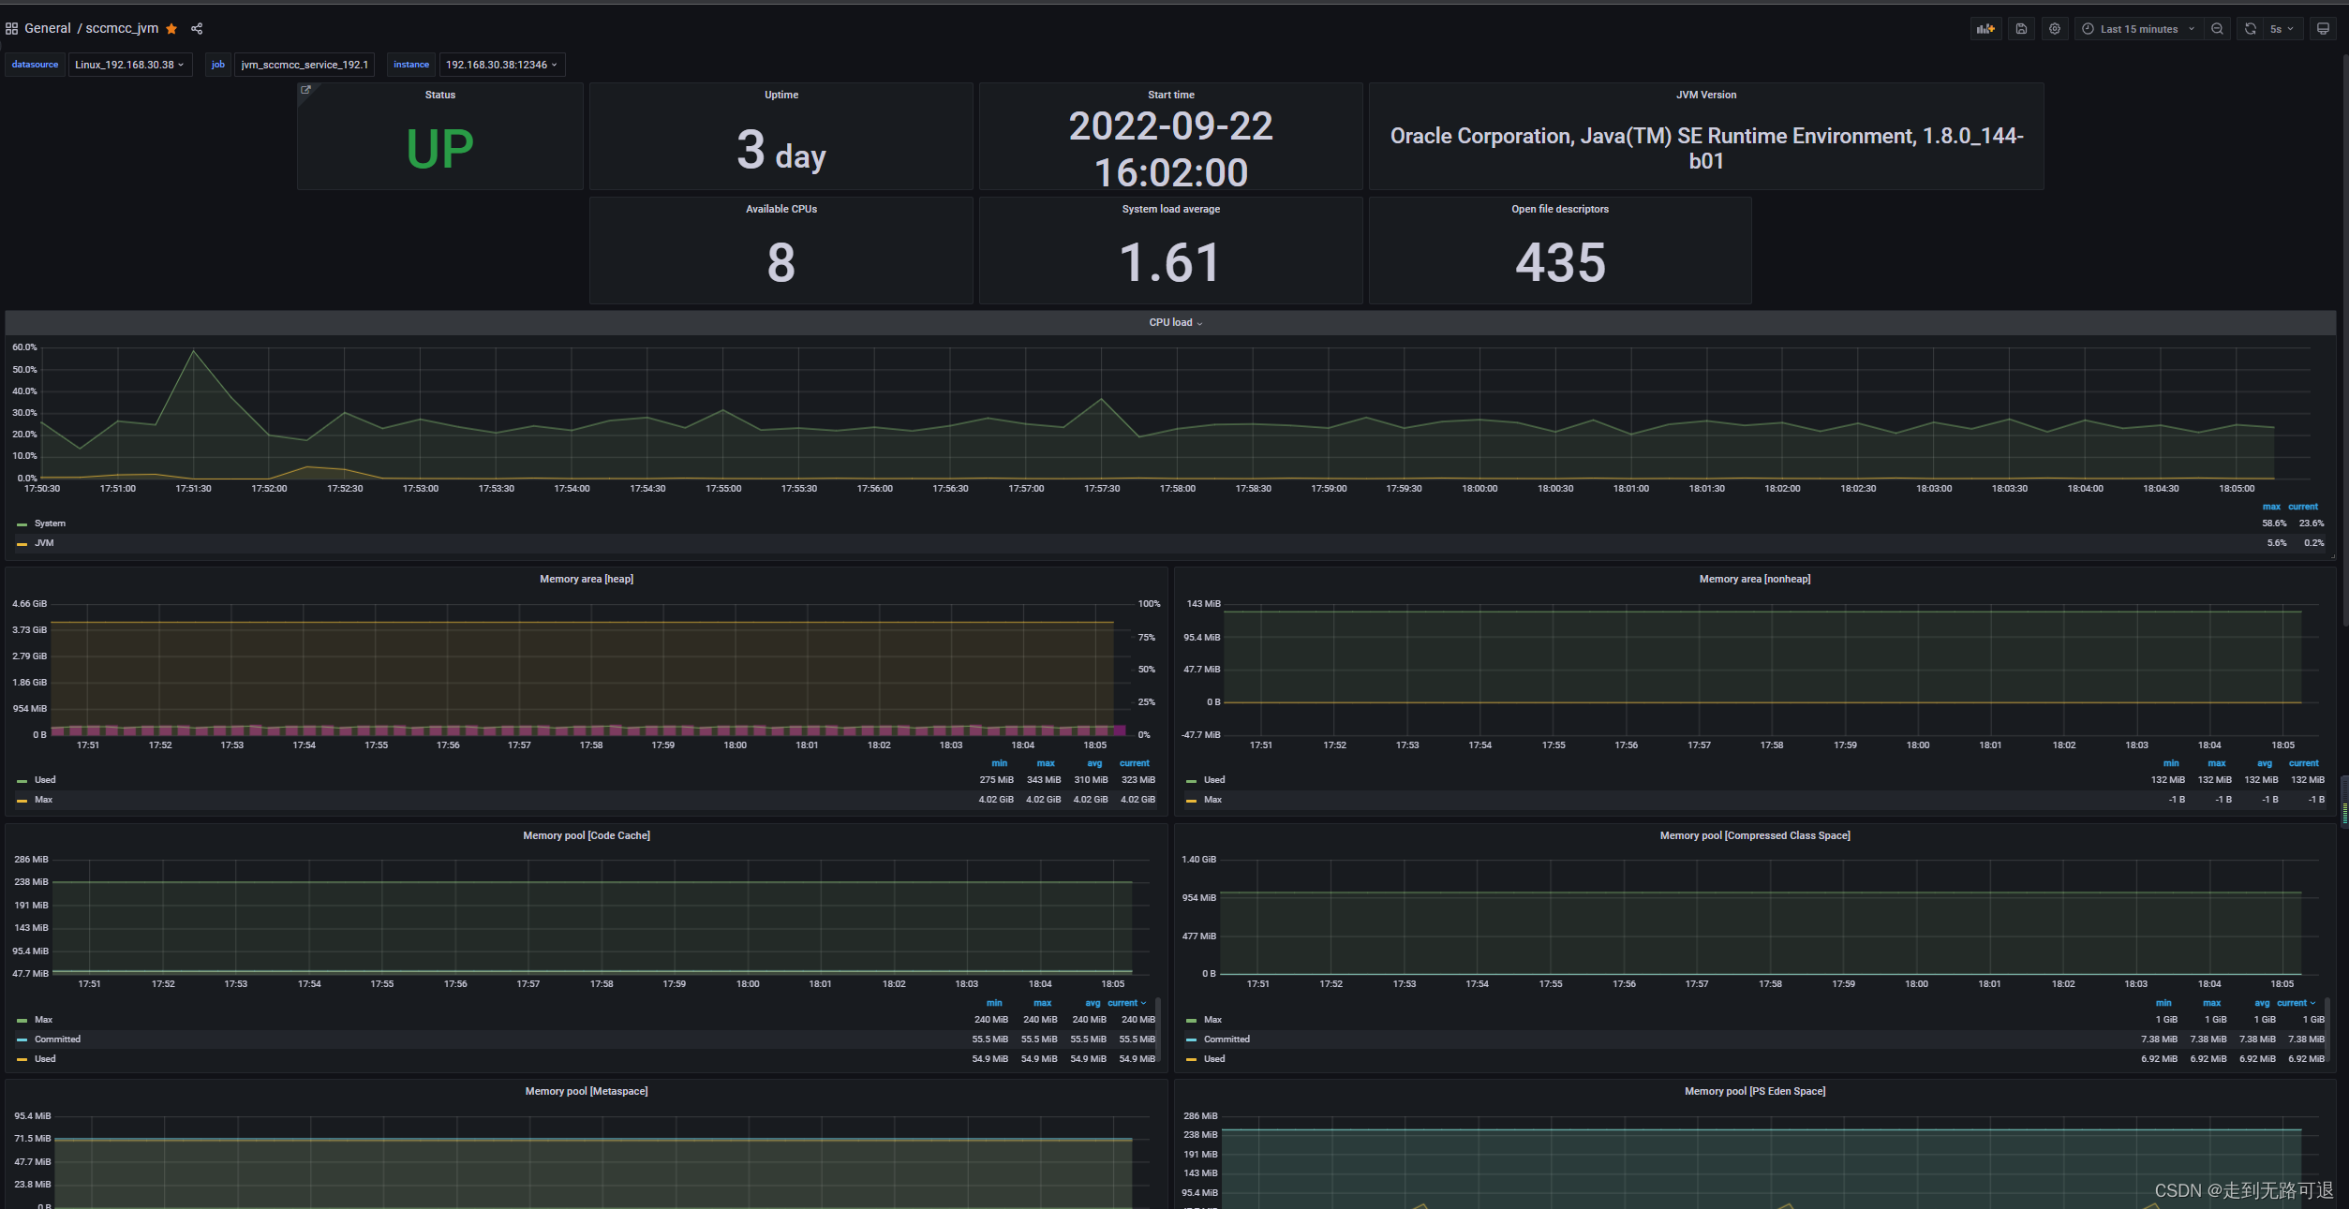Open the Uptime panel title menu

[x=781, y=95]
